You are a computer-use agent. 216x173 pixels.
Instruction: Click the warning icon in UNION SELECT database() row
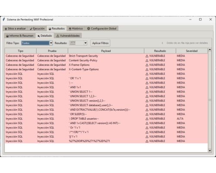(147, 105)
